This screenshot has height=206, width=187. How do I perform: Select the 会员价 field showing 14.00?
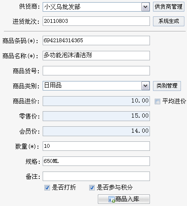tap(96, 131)
